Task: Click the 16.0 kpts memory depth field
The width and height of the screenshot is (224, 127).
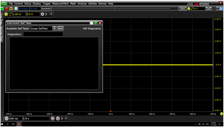Action: coord(35,8)
